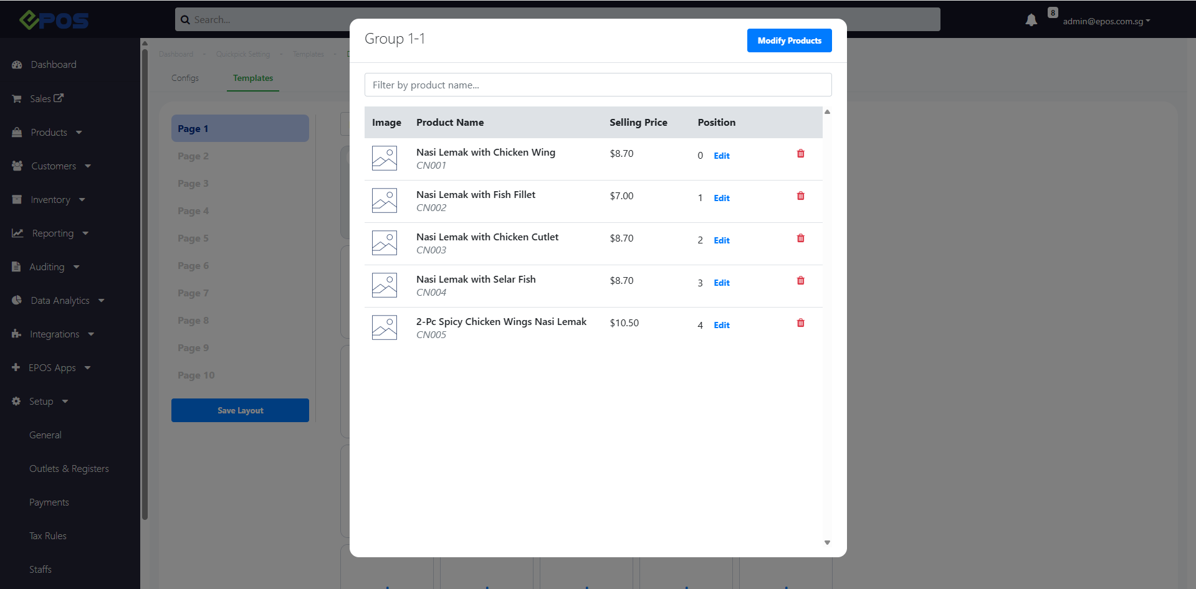Click trash icon for Nasi Lemak with Fish Fillet
Image resolution: width=1196 pixels, height=589 pixels.
tap(800, 196)
